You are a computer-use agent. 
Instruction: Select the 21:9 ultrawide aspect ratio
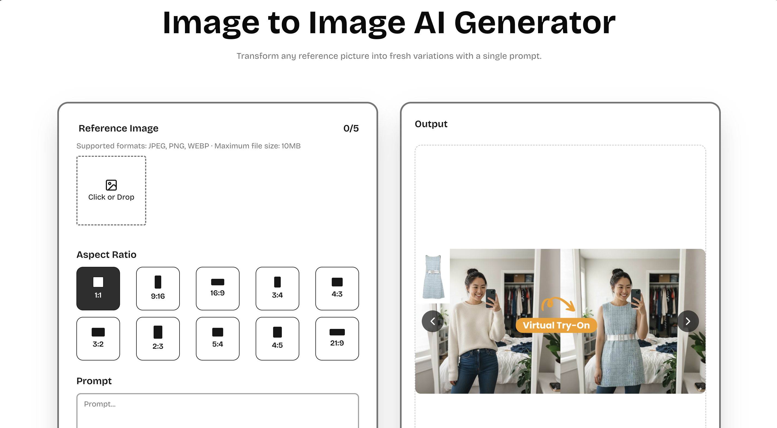[x=337, y=338]
